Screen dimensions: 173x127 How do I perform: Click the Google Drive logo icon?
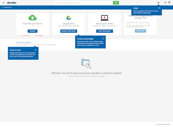pos(69,18)
